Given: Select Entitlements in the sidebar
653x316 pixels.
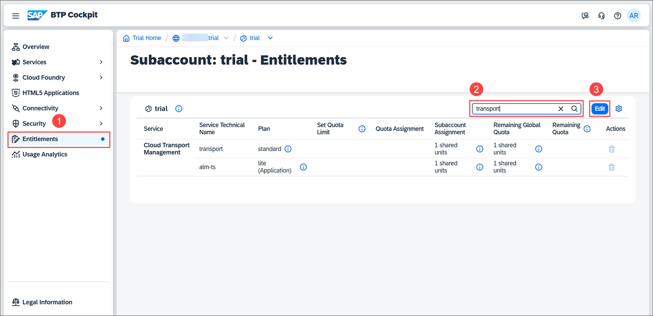Looking at the screenshot, I should 59,139.
